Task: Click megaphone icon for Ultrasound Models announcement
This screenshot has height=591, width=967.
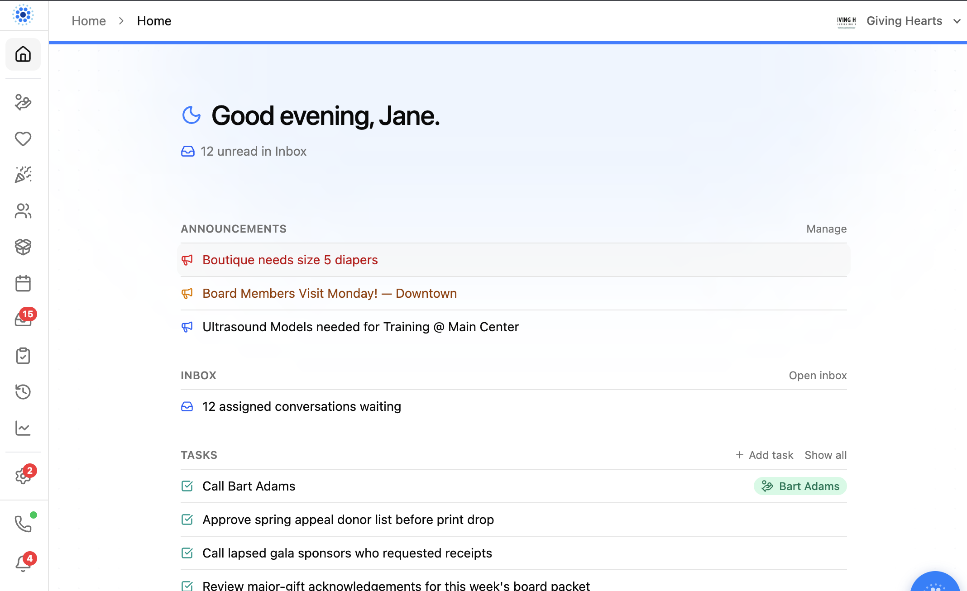Action: pyautogui.click(x=187, y=327)
